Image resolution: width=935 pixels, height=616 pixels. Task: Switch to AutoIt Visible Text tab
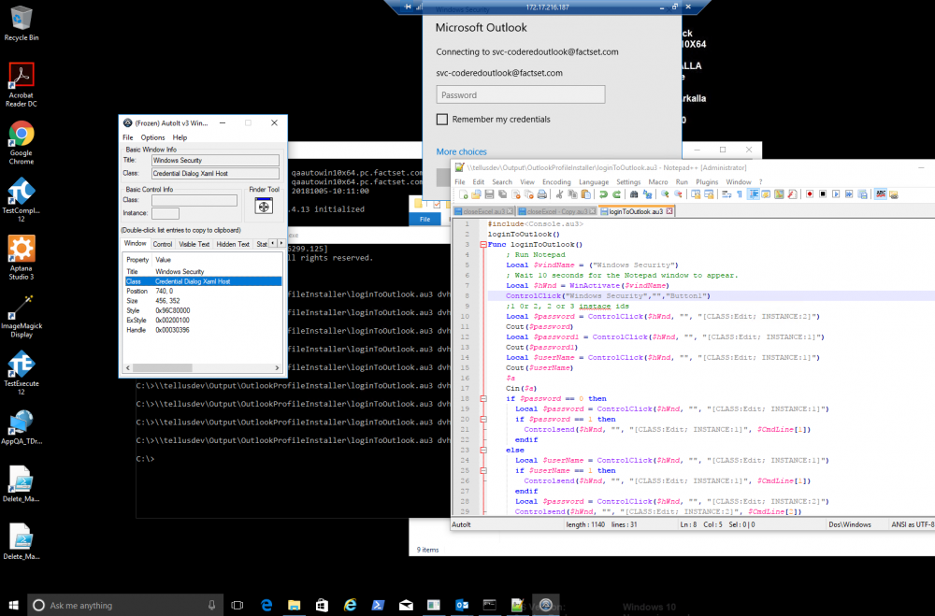[x=194, y=244]
